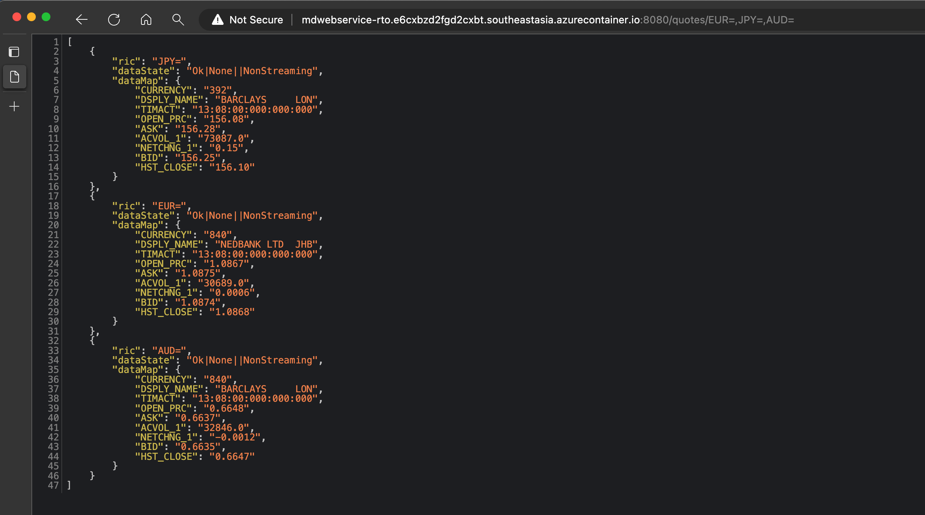
Task: Click BID value "156.25"
Action: [198, 158]
